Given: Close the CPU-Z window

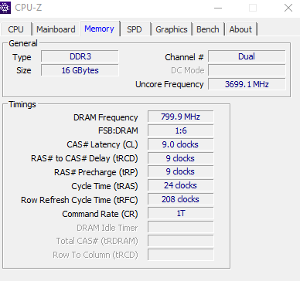Looking at the screenshot, I should 288,8.
